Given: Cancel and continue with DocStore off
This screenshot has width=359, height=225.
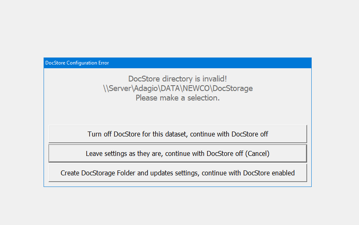Looking at the screenshot, I should (x=178, y=153).
